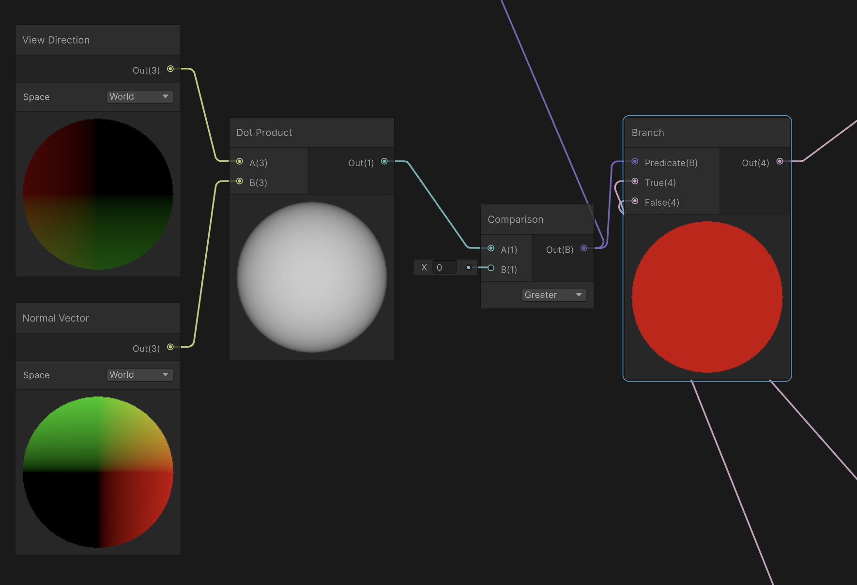
Task: Click the Out(B) port on Comparison node
Action: click(584, 248)
